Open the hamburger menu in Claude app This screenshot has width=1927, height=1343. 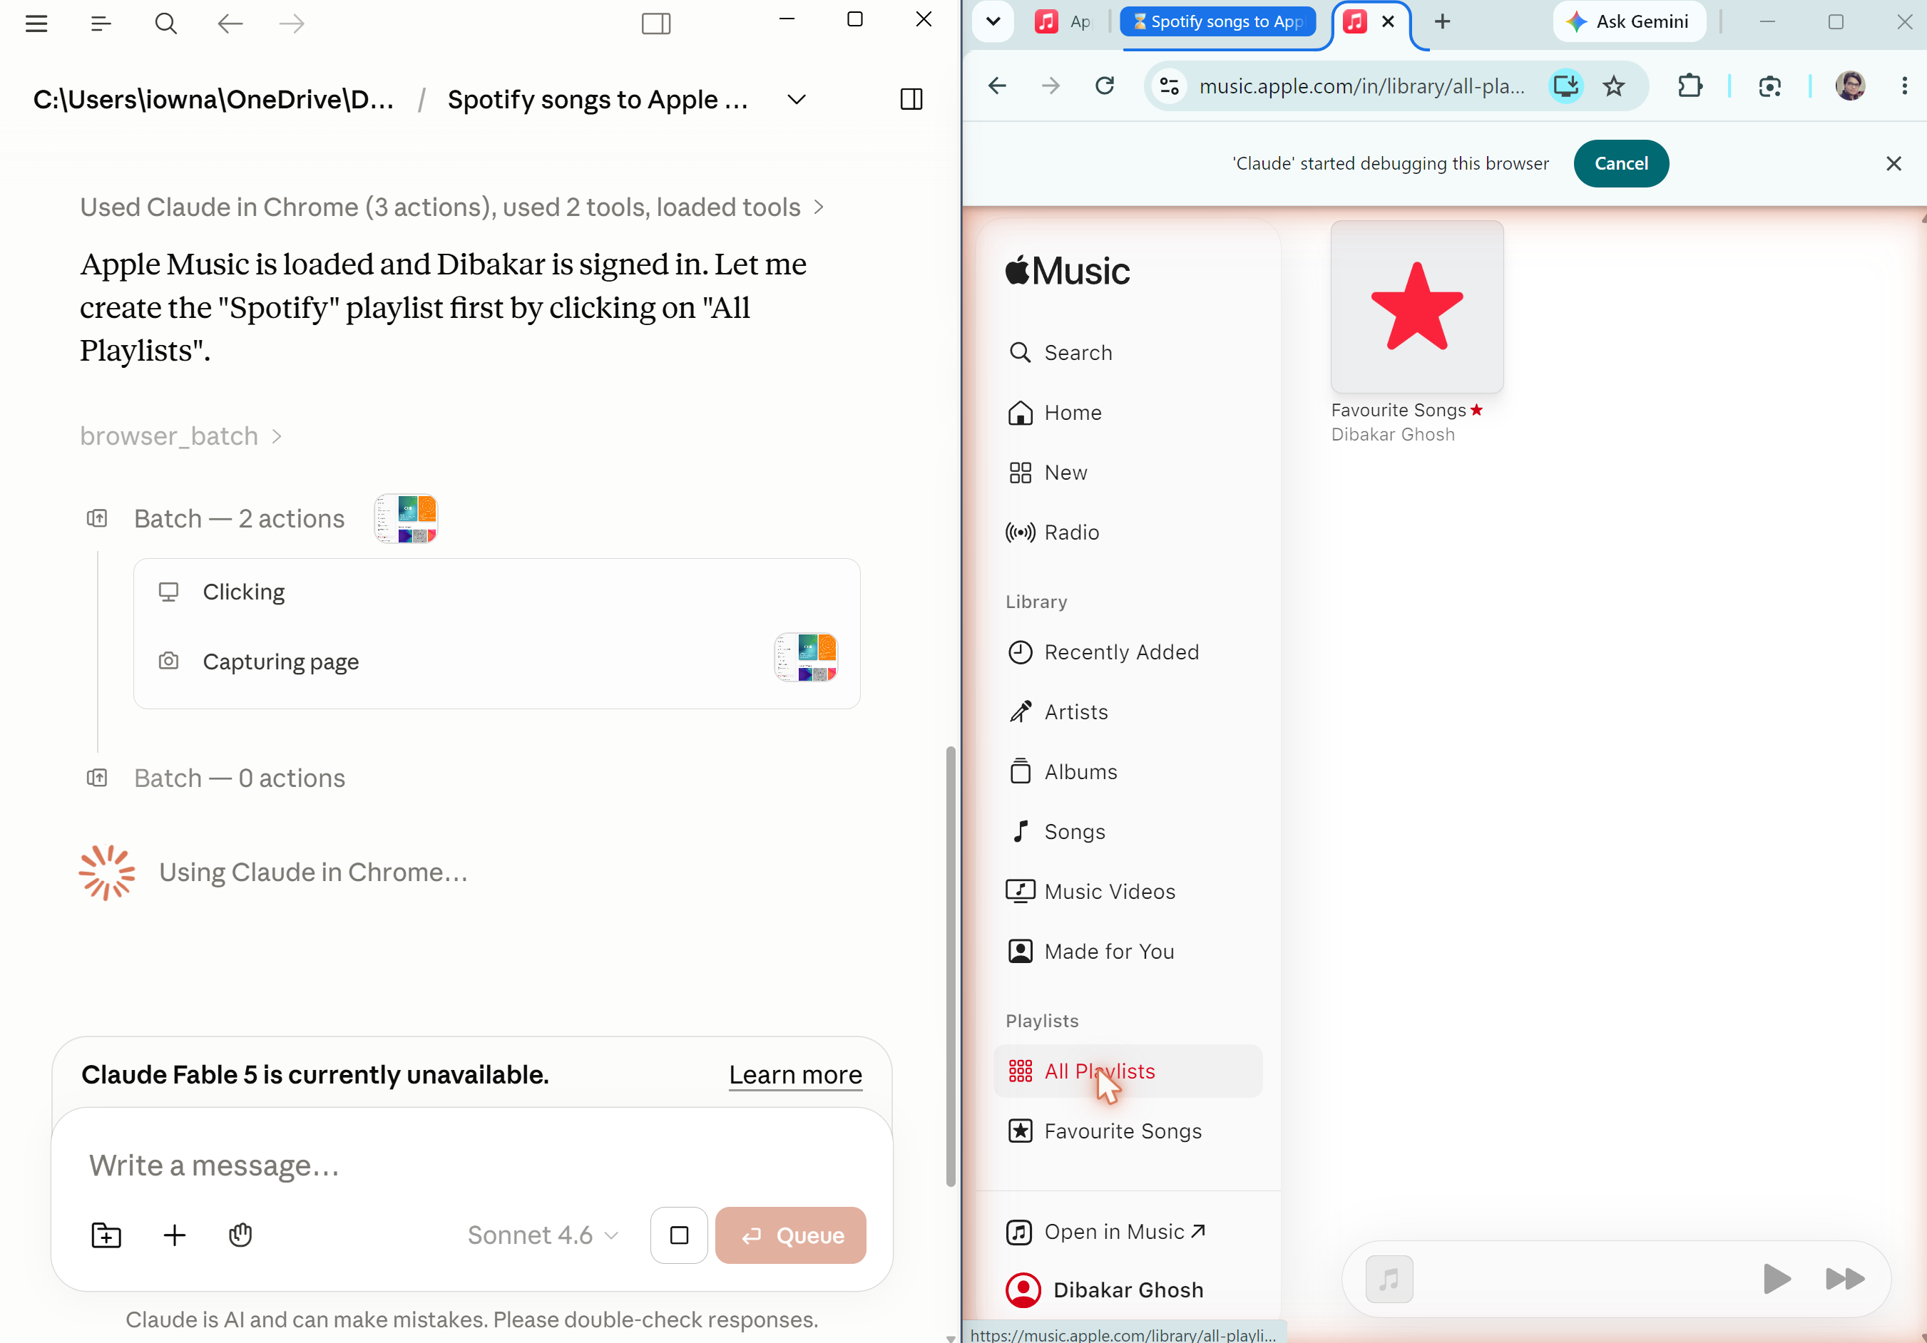pyautogui.click(x=36, y=23)
